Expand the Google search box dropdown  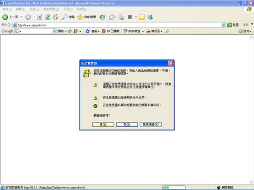54,31
